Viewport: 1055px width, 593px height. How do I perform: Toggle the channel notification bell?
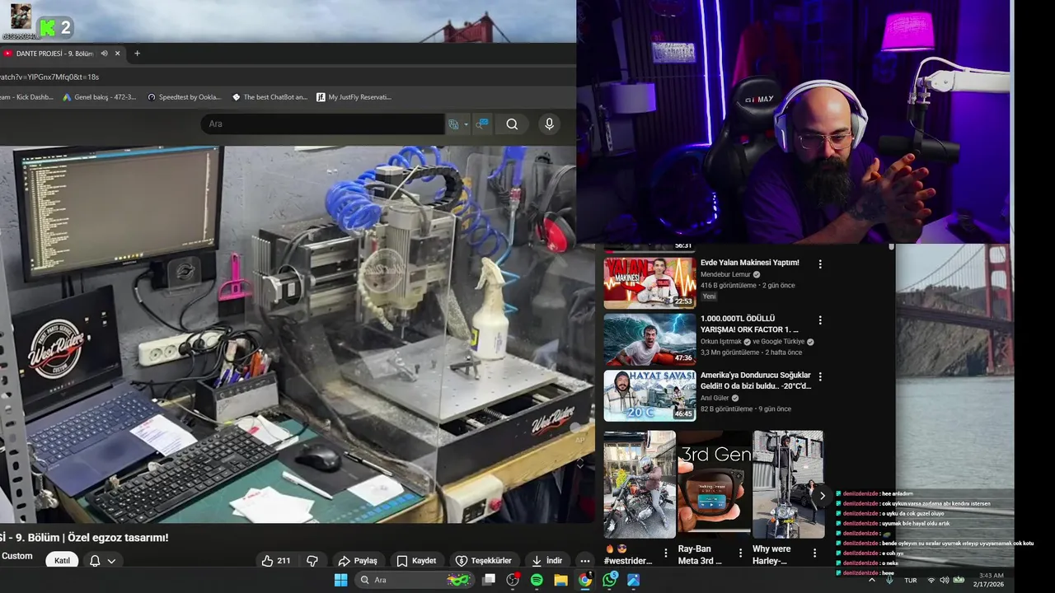[95, 561]
